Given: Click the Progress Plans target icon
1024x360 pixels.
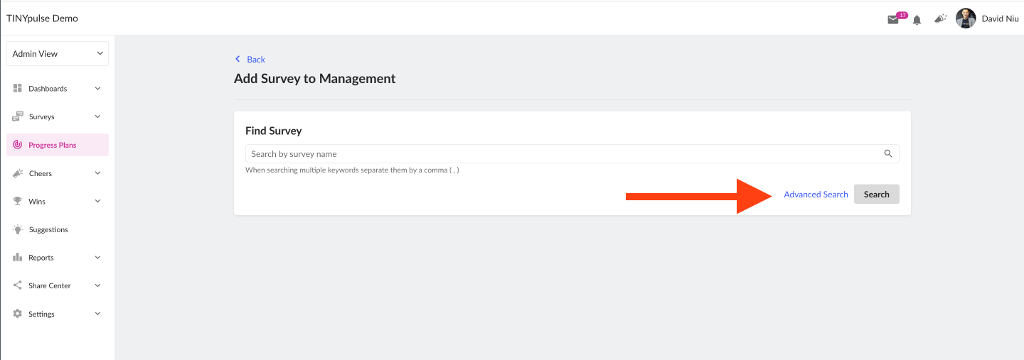Looking at the screenshot, I should pyautogui.click(x=18, y=145).
